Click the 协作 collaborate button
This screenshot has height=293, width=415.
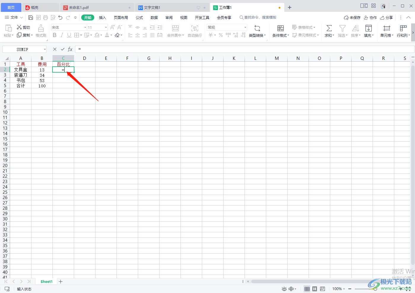pyautogui.click(x=371, y=18)
